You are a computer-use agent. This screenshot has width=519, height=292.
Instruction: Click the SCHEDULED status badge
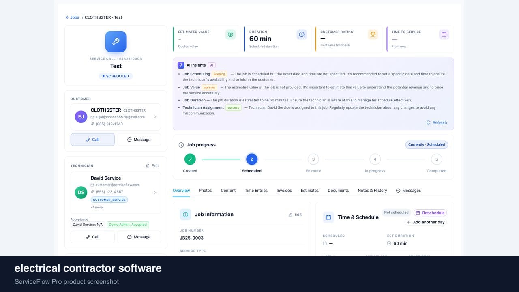point(116,76)
